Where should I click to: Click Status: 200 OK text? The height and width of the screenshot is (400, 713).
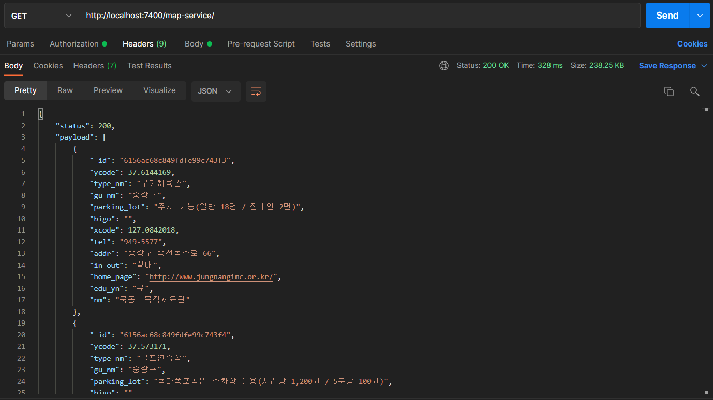pyautogui.click(x=483, y=66)
